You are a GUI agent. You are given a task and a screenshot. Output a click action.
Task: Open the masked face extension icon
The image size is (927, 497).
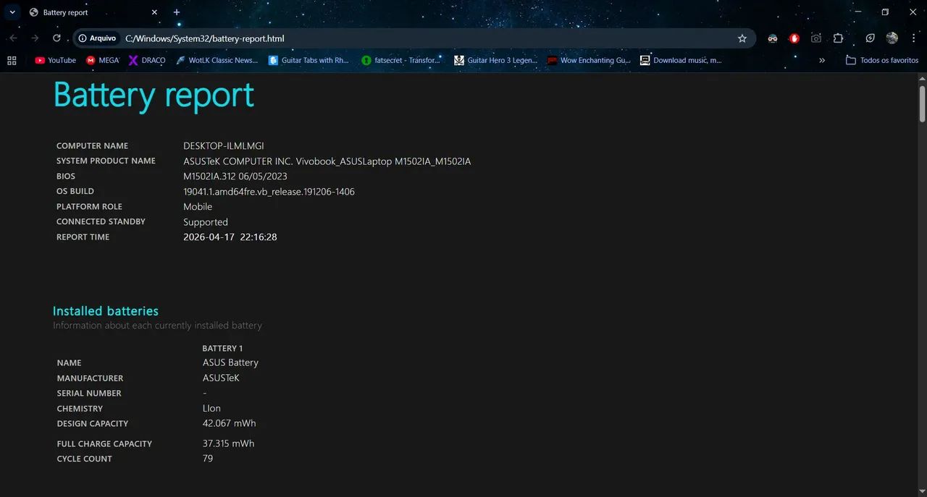tap(773, 38)
